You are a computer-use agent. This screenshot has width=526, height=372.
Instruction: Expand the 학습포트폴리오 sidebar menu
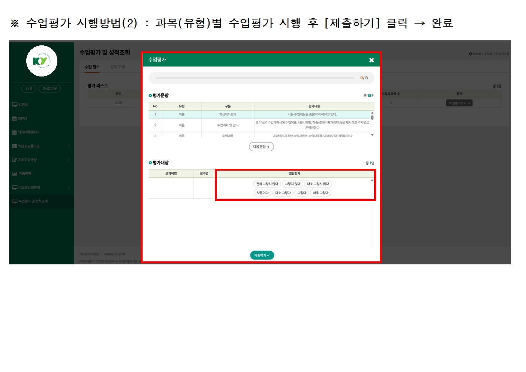pyautogui.click(x=41, y=146)
